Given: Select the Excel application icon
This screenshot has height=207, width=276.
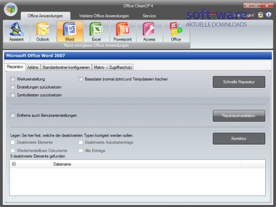Looking at the screenshot, I should click(x=96, y=32).
